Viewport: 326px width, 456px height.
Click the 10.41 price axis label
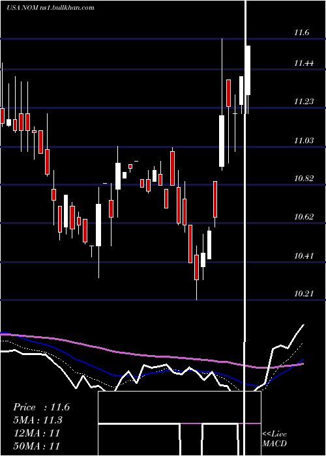click(x=304, y=256)
